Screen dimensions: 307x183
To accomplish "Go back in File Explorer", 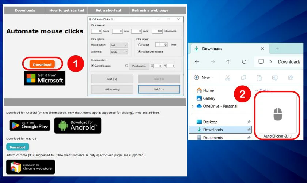I will click(x=197, y=62).
